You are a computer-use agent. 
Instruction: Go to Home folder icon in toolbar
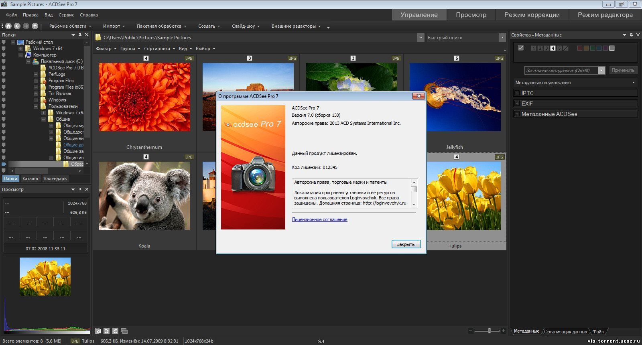8,26
